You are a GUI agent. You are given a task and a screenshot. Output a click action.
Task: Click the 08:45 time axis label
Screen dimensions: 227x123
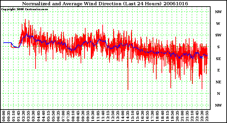coord(78,116)
